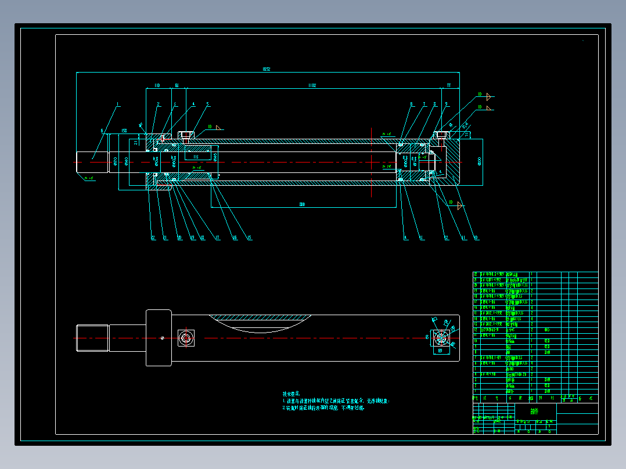Viewport: 626px width, 469px height.
Task: Pick part balloon number 15
Action: (x=249, y=237)
